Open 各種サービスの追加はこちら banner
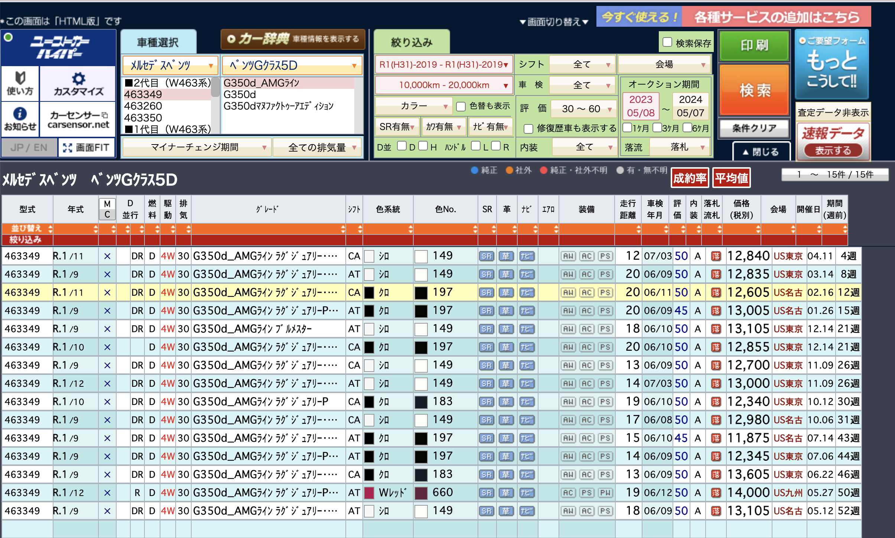Viewport: 895px width, 538px height. (776, 17)
